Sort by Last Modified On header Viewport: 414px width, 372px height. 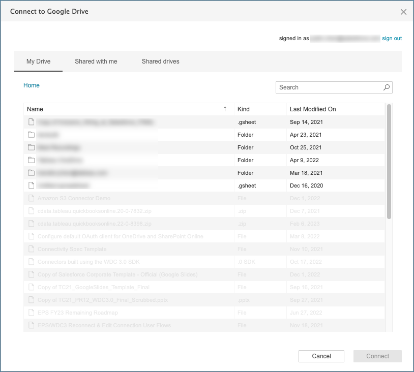[x=336, y=109]
